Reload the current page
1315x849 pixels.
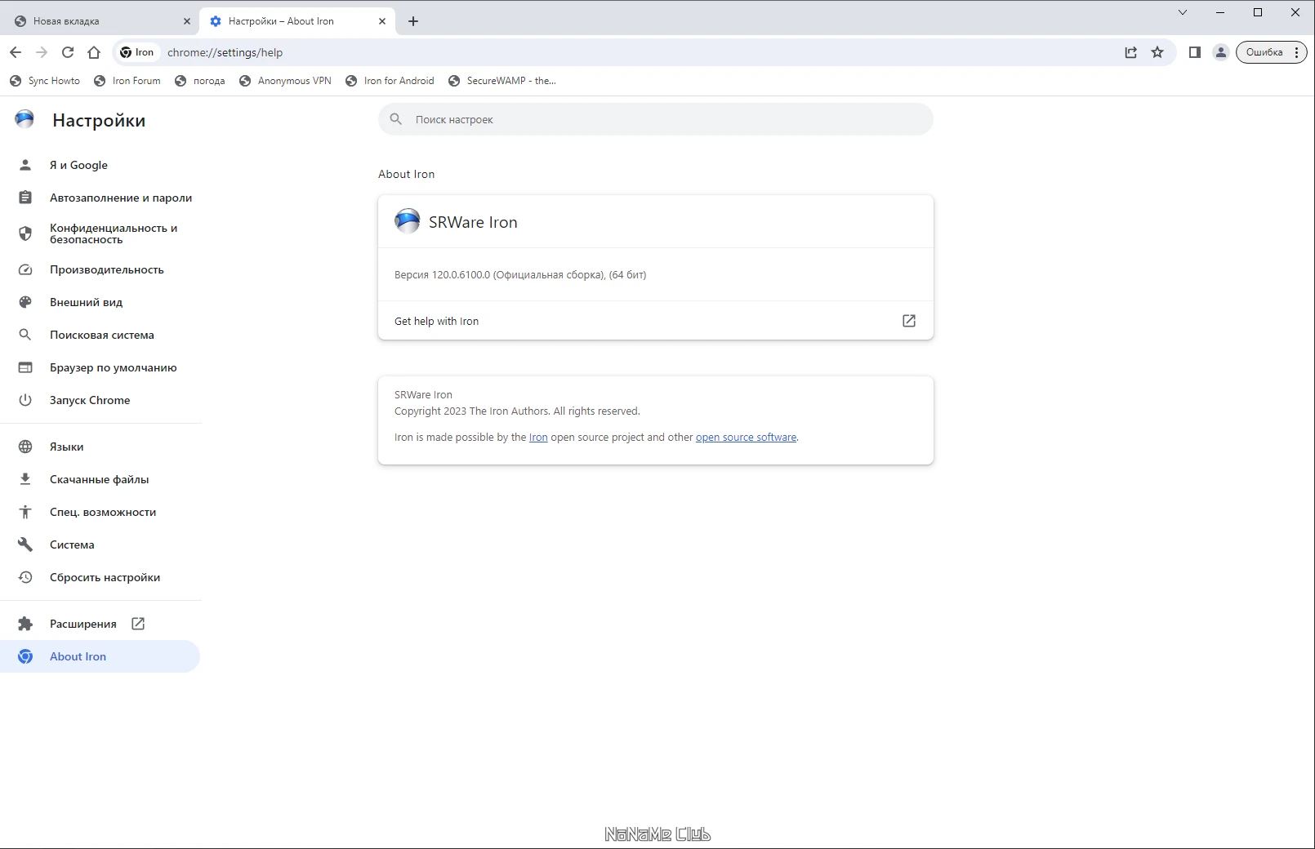pos(68,52)
